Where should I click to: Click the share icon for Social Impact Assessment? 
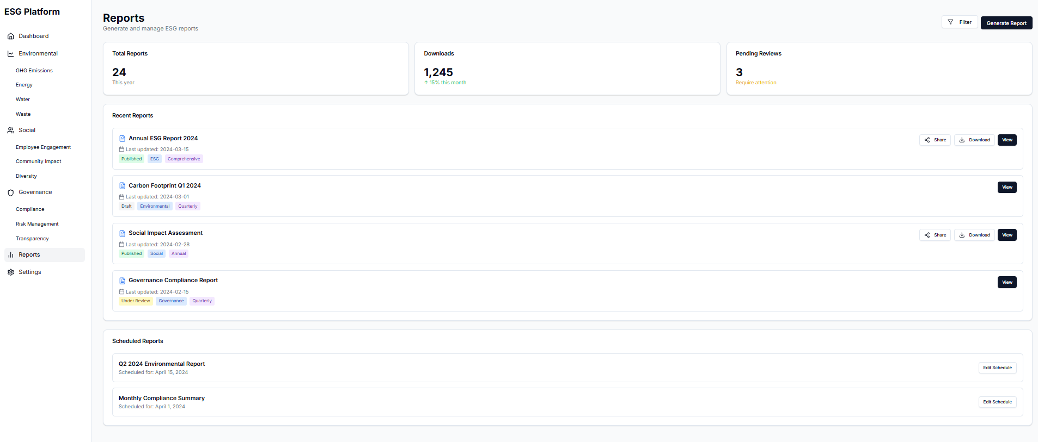pos(927,234)
